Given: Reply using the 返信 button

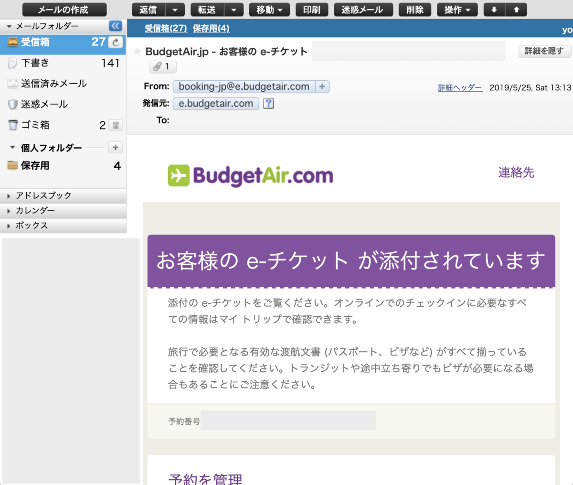Looking at the screenshot, I should pyautogui.click(x=149, y=10).
